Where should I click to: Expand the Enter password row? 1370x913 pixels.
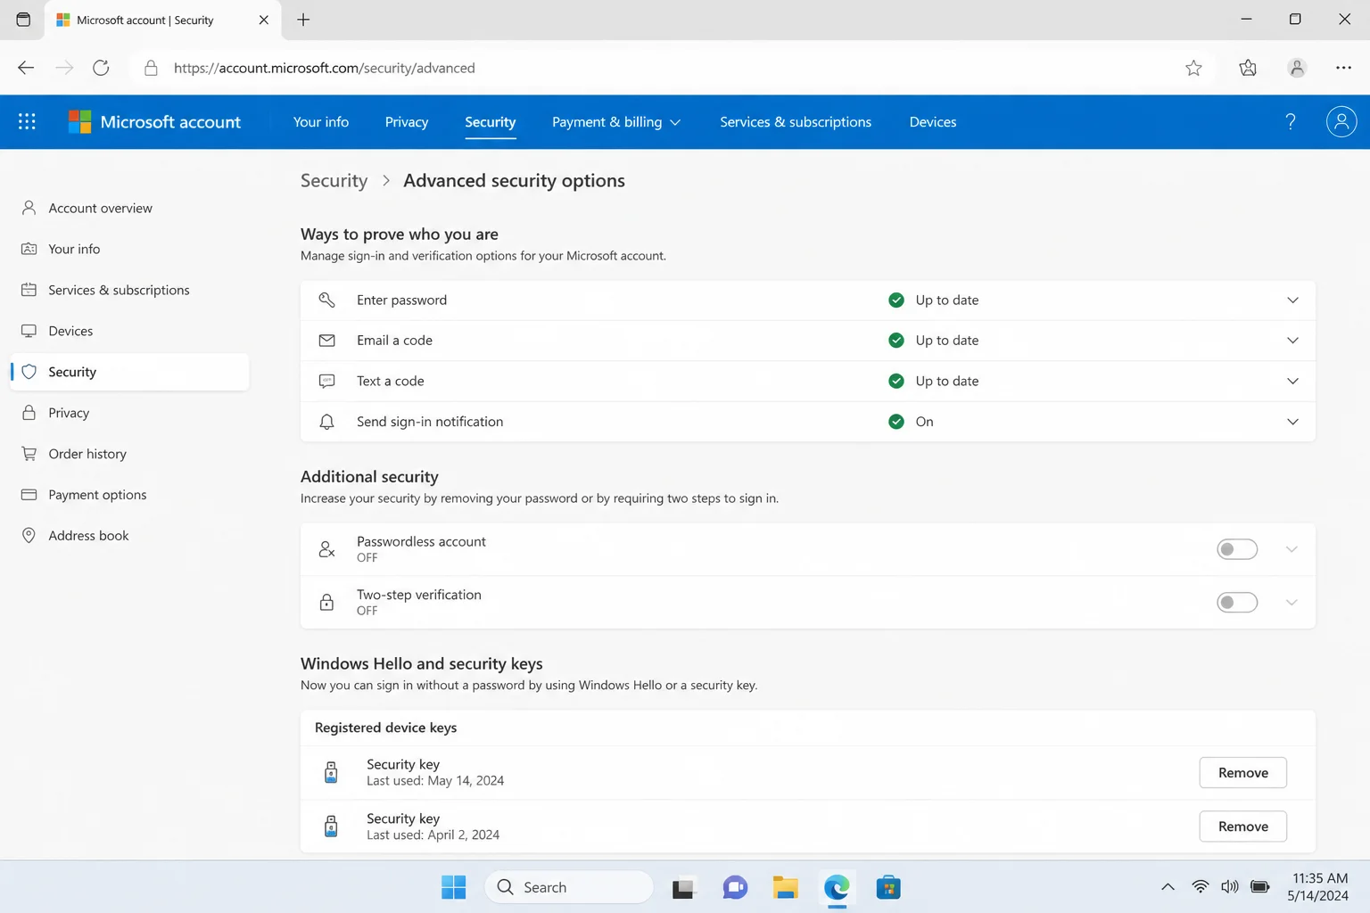1292,300
